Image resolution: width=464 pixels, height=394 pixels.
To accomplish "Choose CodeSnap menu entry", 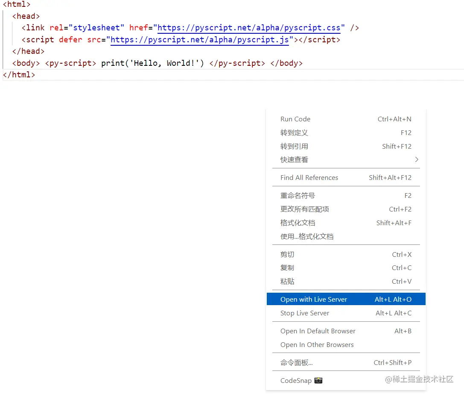I will coord(346,381).
